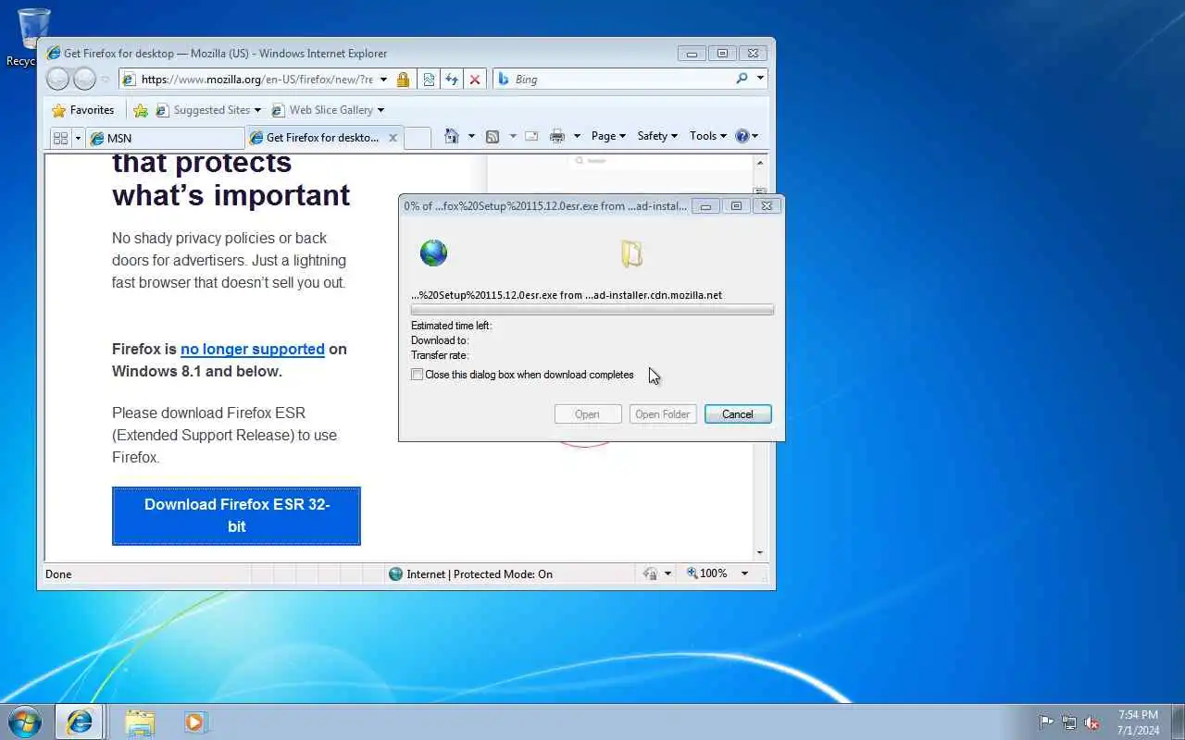Expand recent pages dropdown near forward button
1185x740 pixels.
pyautogui.click(x=105, y=80)
